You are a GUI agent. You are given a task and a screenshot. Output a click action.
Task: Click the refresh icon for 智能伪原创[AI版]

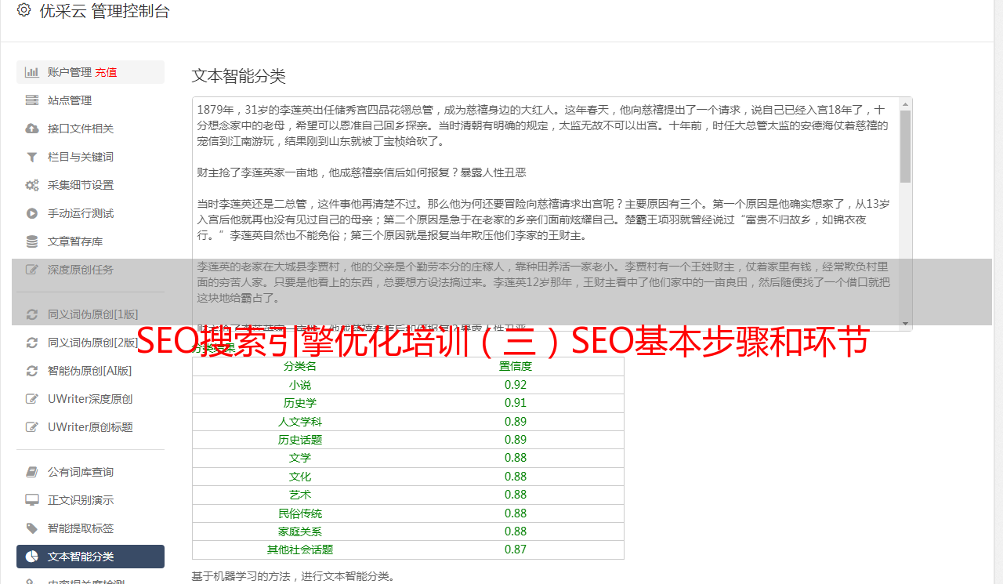point(32,371)
